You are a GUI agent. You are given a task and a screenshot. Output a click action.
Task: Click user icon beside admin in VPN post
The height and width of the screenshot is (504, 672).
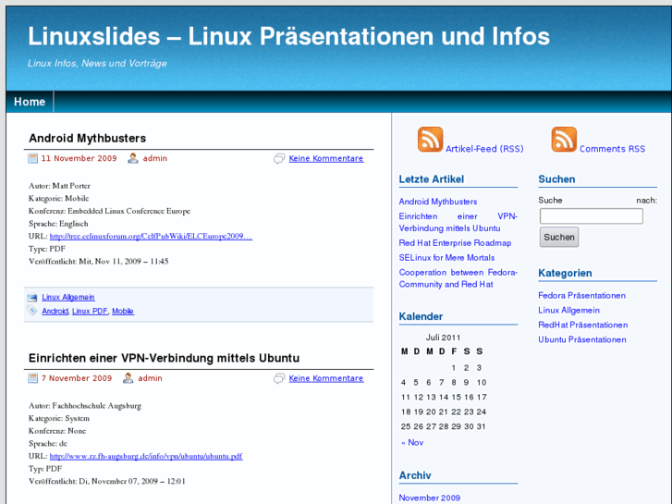(128, 378)
